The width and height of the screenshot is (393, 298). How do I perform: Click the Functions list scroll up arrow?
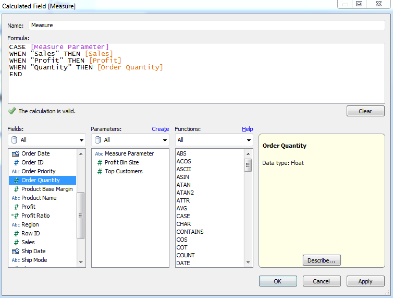pyautogui.click(x=248, y=153)
